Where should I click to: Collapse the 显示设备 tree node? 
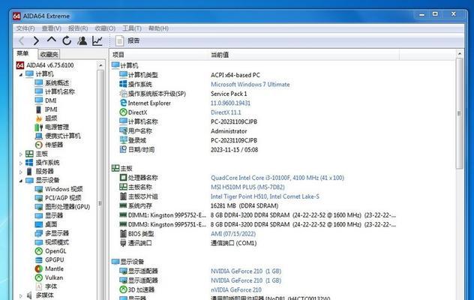pos(20,181)
